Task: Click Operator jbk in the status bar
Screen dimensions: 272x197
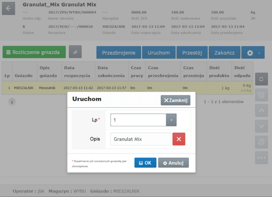Action: click(x=28, y=191)
